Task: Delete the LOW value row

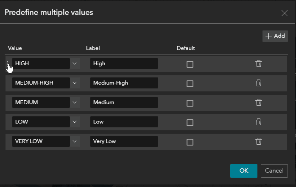Action: pos(259,122)
